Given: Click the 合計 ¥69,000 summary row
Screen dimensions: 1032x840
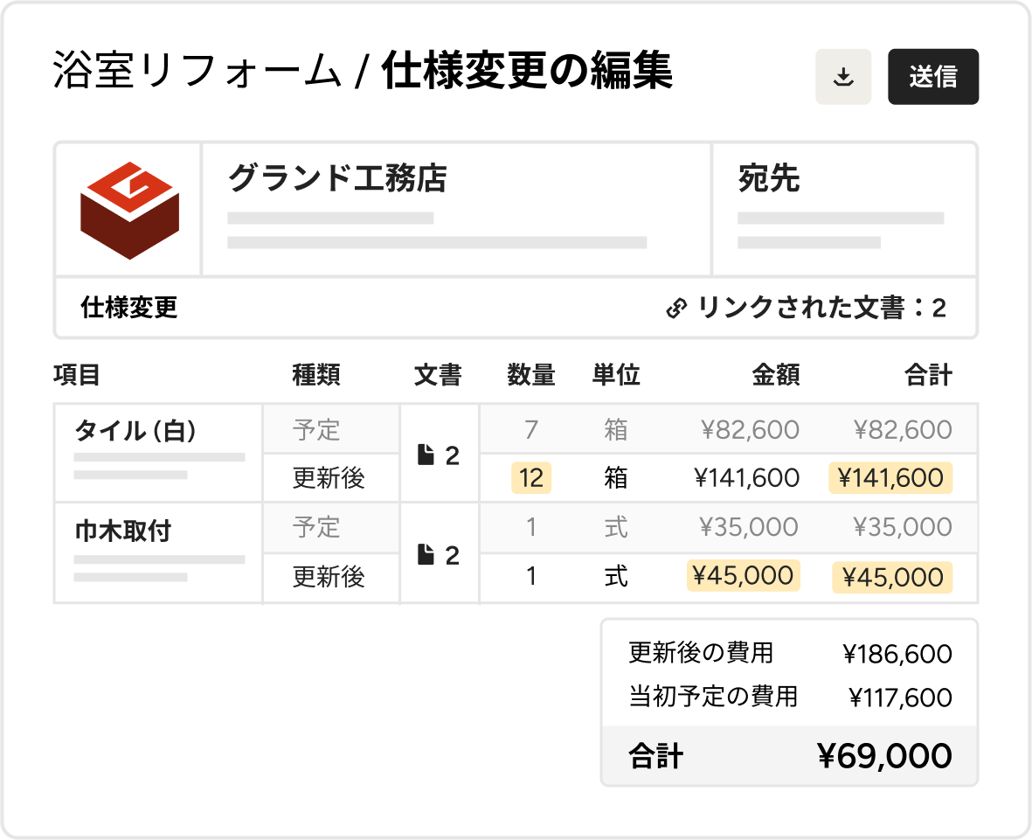Looking at the screenshot, I should pos(789,756).
